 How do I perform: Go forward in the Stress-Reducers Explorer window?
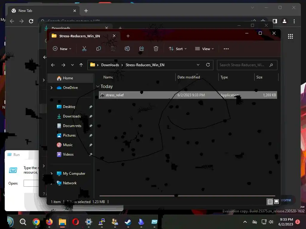(x=63, y=65)
